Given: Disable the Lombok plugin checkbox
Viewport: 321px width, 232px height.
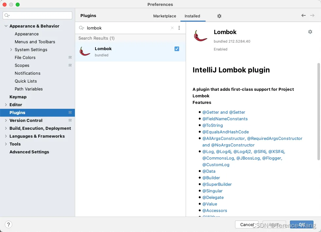Looking at the screenshot, I should tap(177, 49).
